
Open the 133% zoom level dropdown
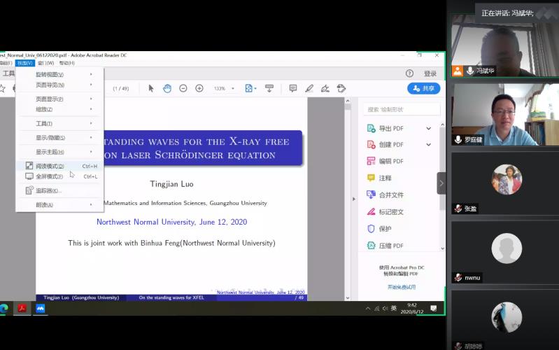224,89
